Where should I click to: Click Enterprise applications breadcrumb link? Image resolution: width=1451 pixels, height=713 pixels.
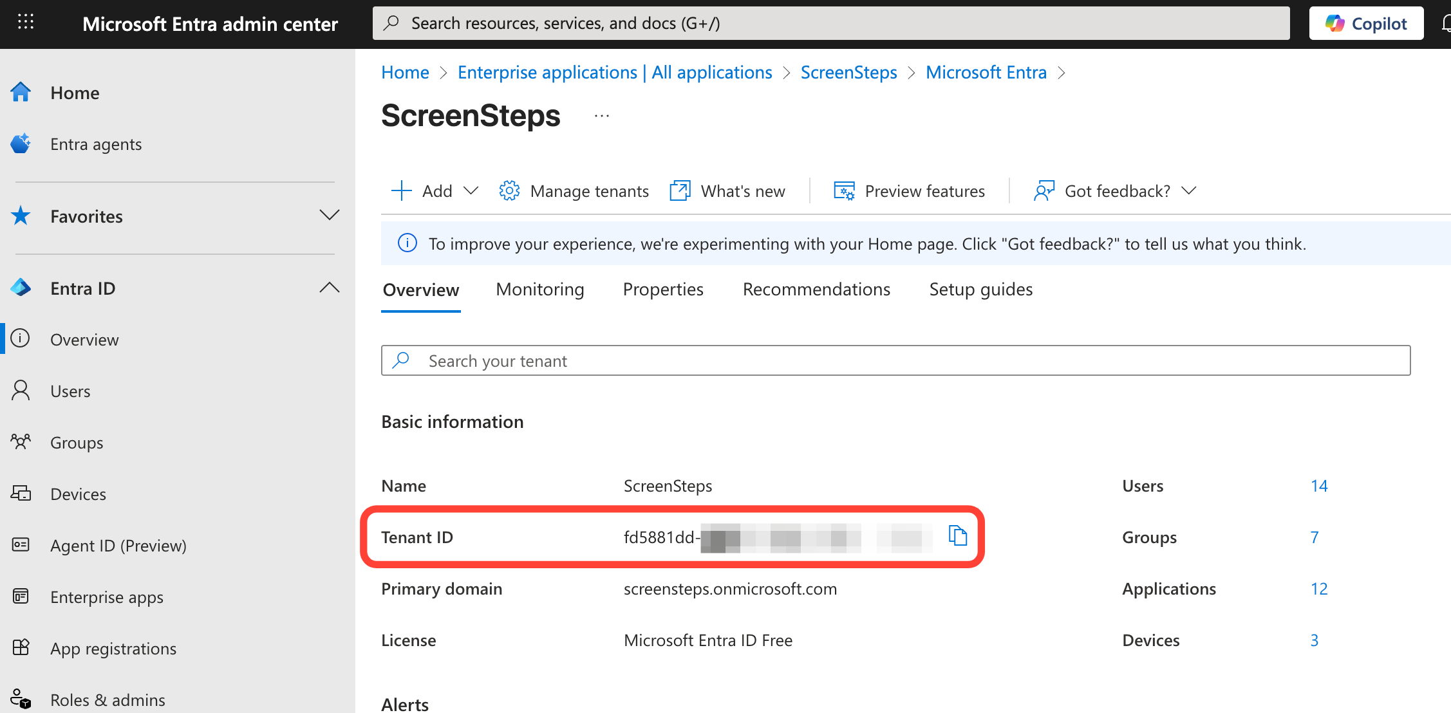click(x=615, y=73)
